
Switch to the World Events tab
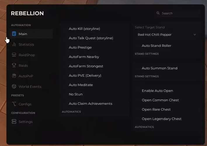coord(30,87)
